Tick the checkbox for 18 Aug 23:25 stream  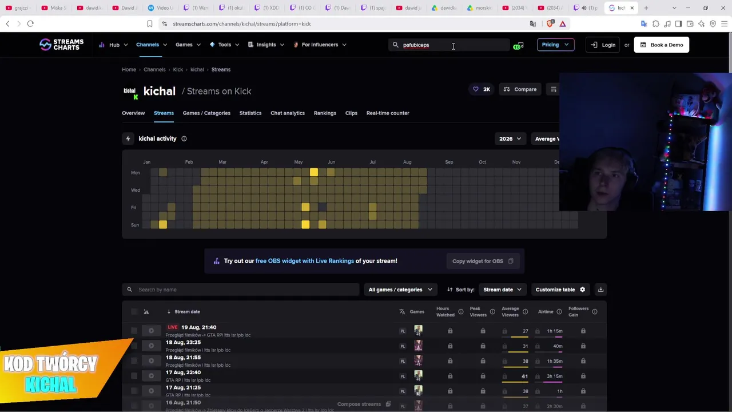coord(134,346)
